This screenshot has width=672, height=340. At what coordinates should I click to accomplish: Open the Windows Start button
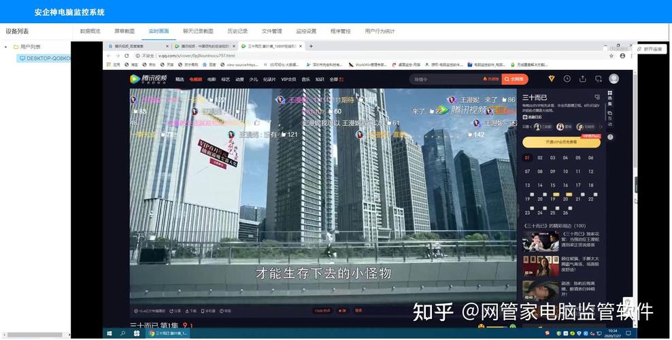[x=110, y=333]
